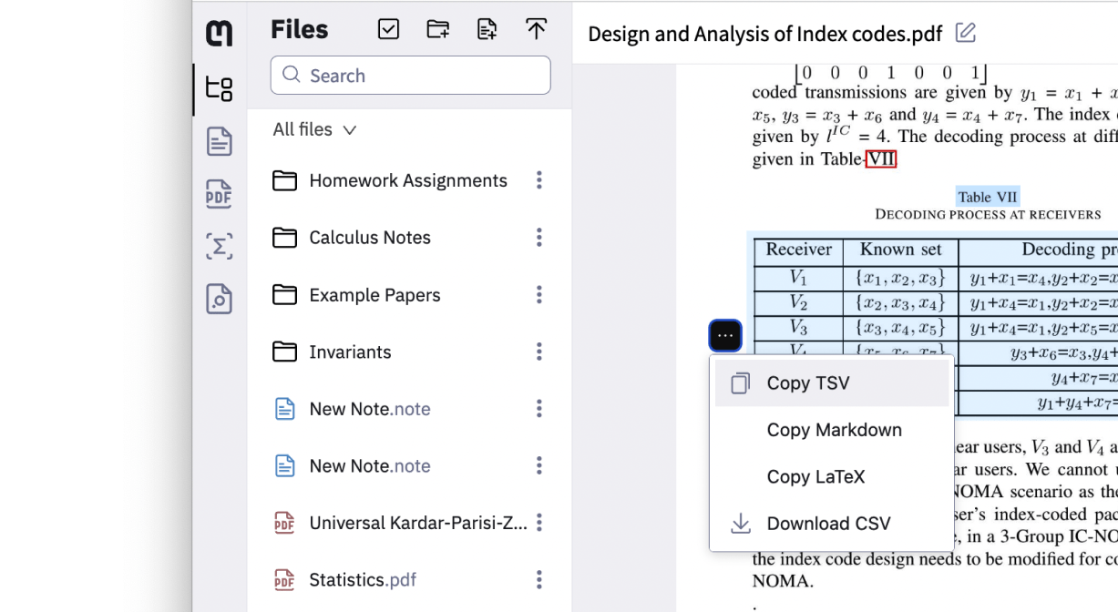Screen dimensions: 1118x612
Task: Open the PDF viewer panel
Action: pyautogui.click(x=219, y=194)
